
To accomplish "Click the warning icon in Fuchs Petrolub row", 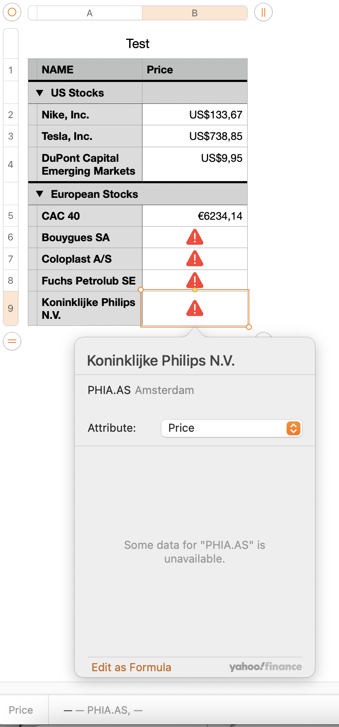I will tap(194, 280).
